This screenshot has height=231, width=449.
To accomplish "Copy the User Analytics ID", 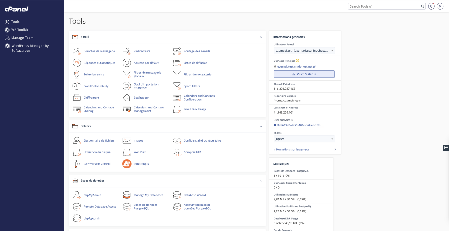I will [x=275, y=125].
